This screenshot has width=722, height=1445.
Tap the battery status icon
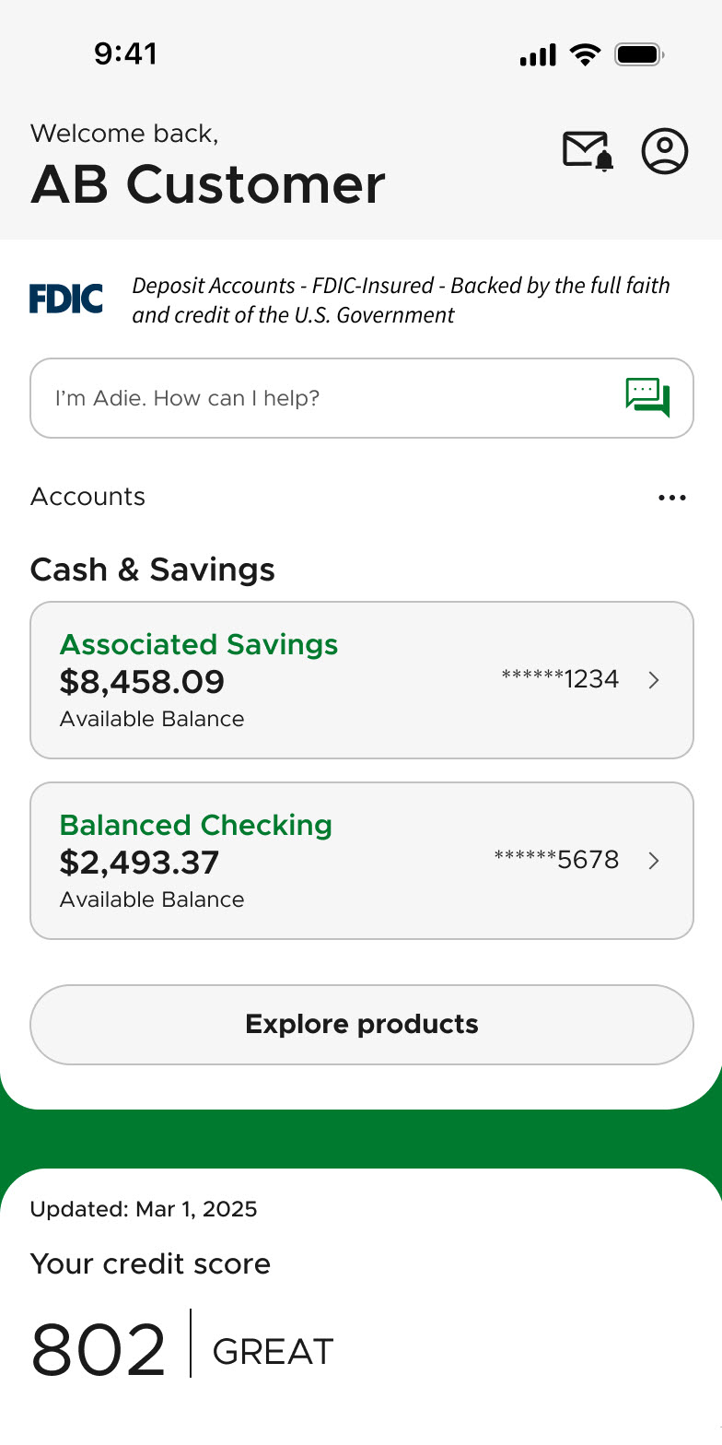(x=639, y=55)
